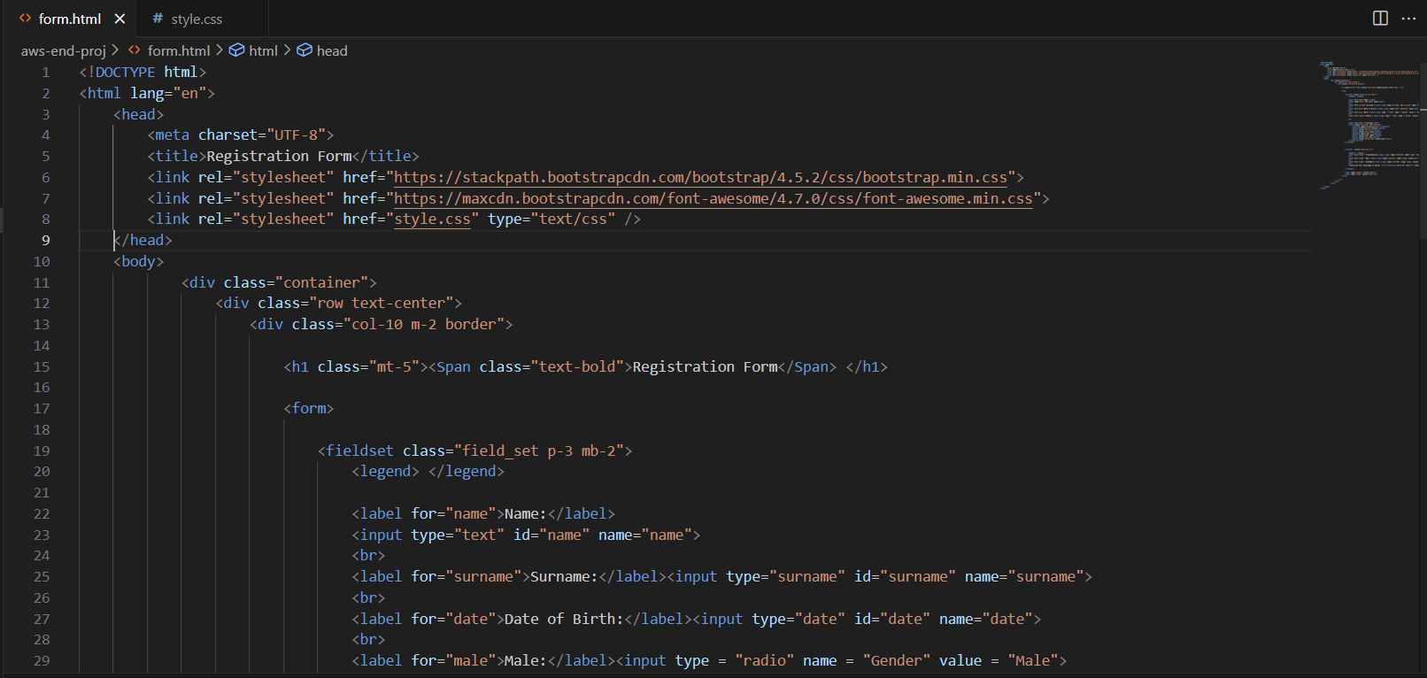Click the Split Editor Right icon
The height and width of the screenshot is (678, 1427).
coord(1380,19)
